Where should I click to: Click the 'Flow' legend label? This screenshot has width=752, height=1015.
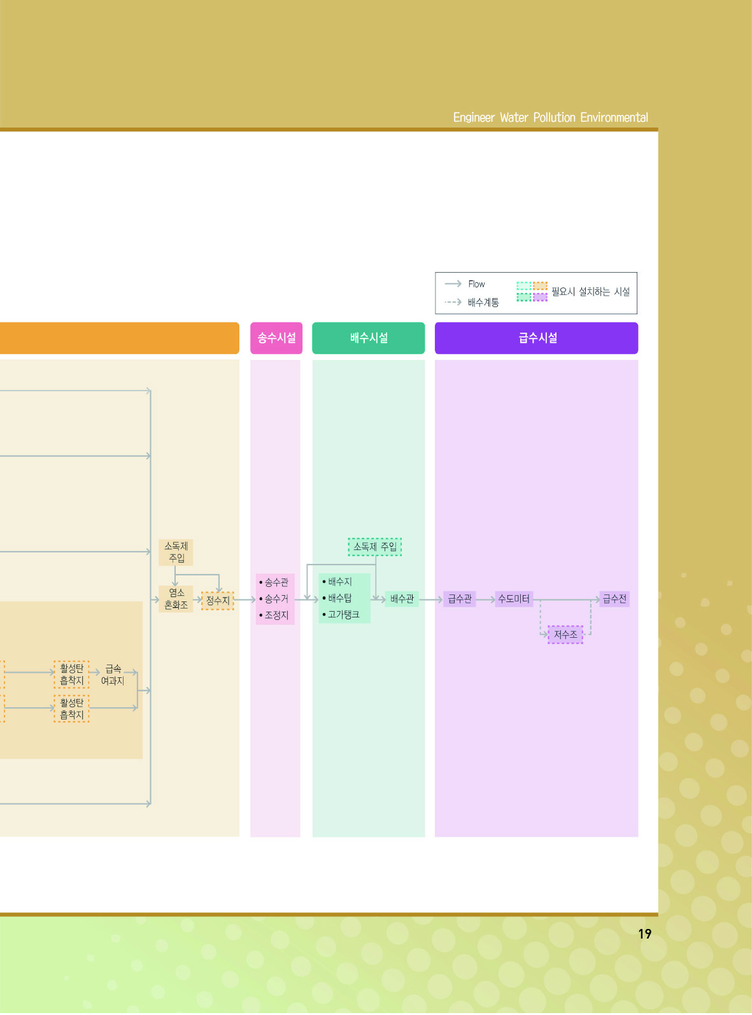coord(476,284)
